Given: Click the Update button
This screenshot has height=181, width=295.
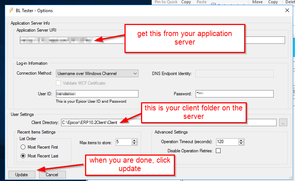Looking at the screenshot, I should tap(22, 175).
